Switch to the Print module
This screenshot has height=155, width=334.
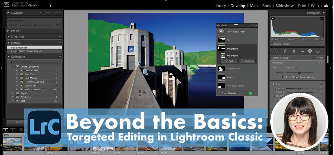[302, 6]
